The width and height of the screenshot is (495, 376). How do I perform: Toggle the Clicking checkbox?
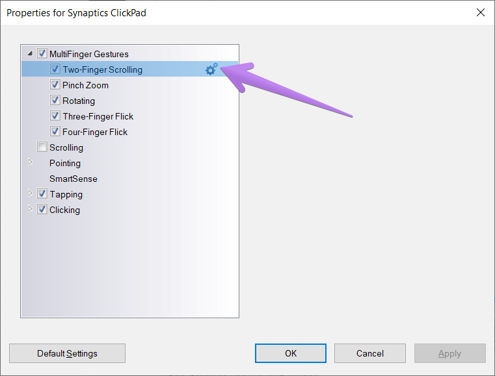coord(42,210)
